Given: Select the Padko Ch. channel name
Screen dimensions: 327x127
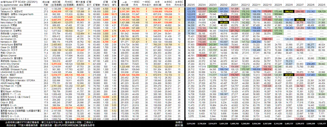Looking at the screenshot, I should point(8,50).
